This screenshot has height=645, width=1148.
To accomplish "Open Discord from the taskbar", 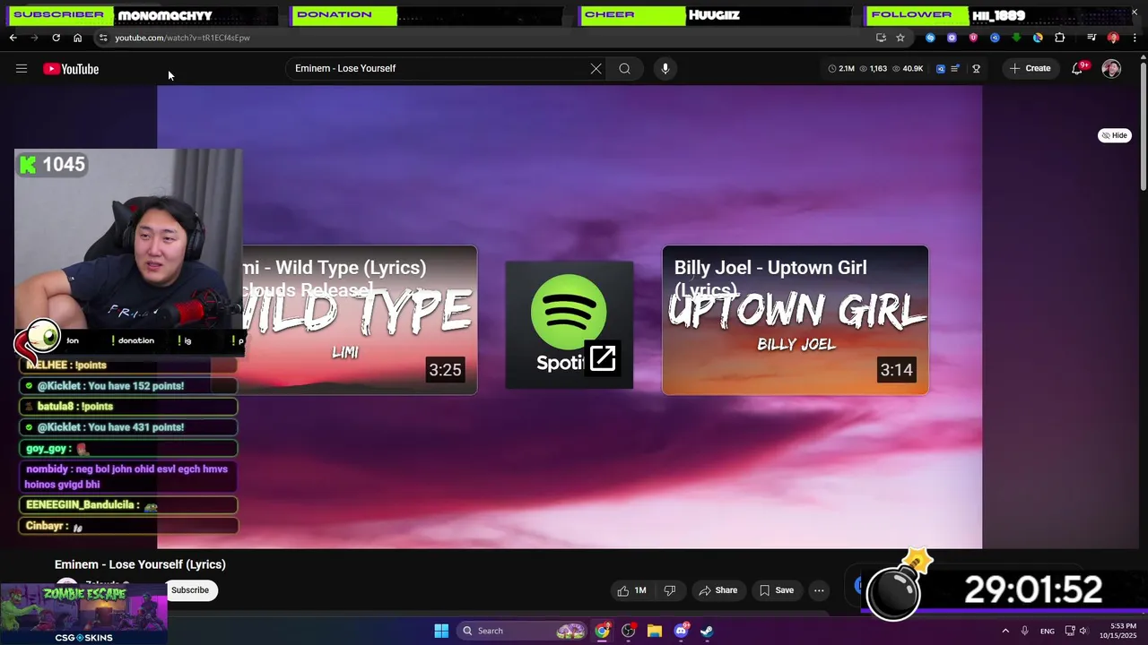I will tap(681, 631).
